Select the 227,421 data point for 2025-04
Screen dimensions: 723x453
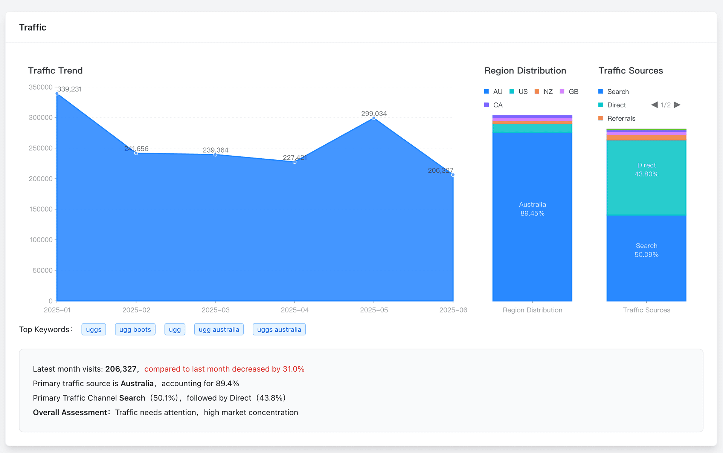click(294, 162)
